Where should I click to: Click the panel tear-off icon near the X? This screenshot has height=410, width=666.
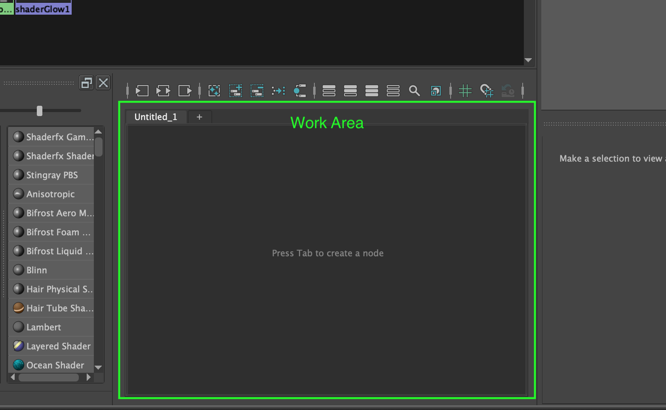[x=86, y=83]
